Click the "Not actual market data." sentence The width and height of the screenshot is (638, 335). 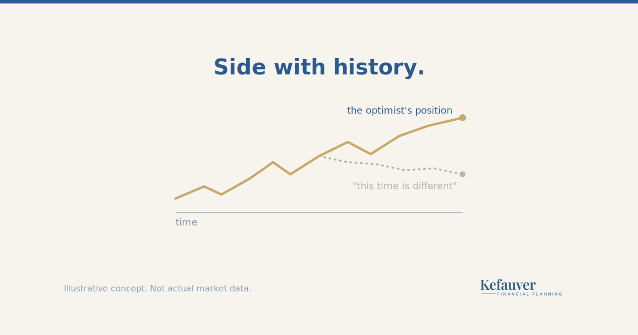pyautogui.click(x=201, y=289)
